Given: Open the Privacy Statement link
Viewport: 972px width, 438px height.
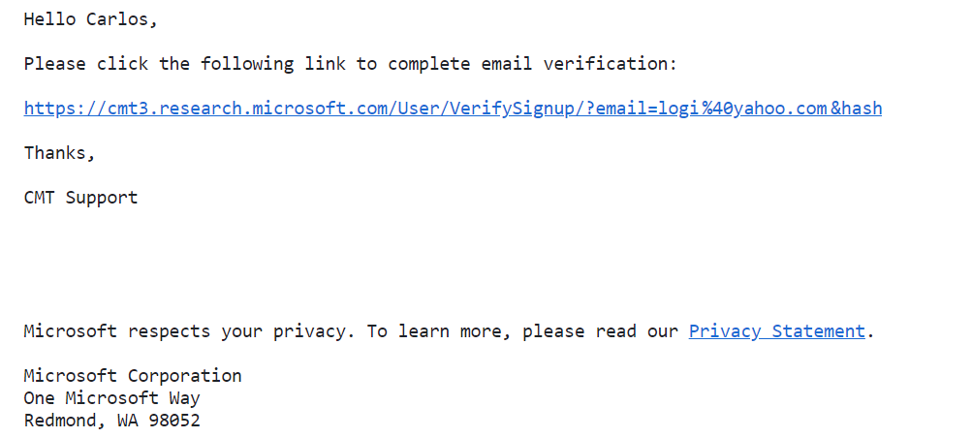Looking at the screenshot, I should click(x=776, y=331).
